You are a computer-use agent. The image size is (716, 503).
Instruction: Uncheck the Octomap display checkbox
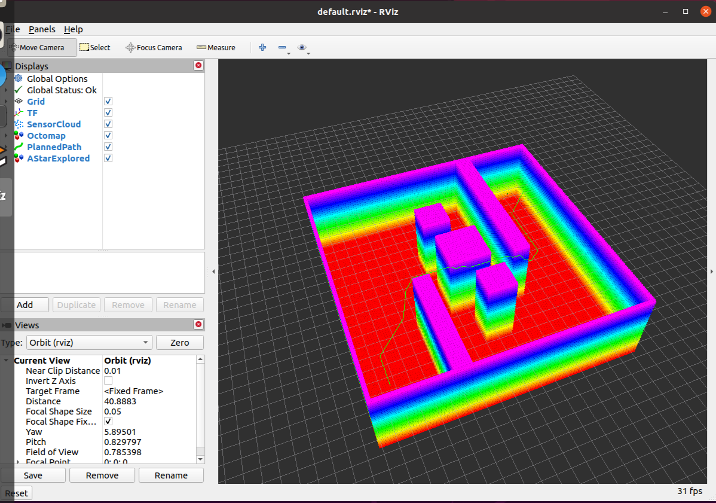point(108,135)
